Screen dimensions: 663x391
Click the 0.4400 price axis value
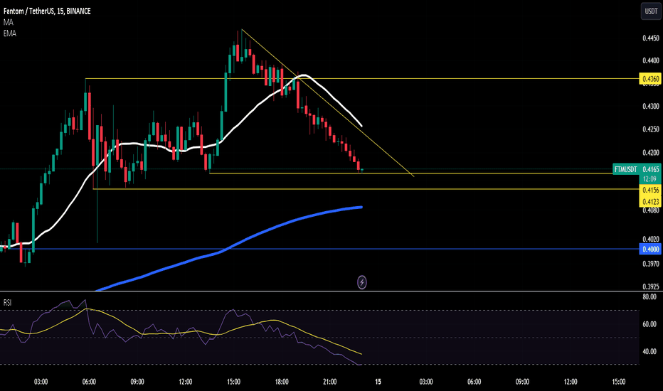651,60
